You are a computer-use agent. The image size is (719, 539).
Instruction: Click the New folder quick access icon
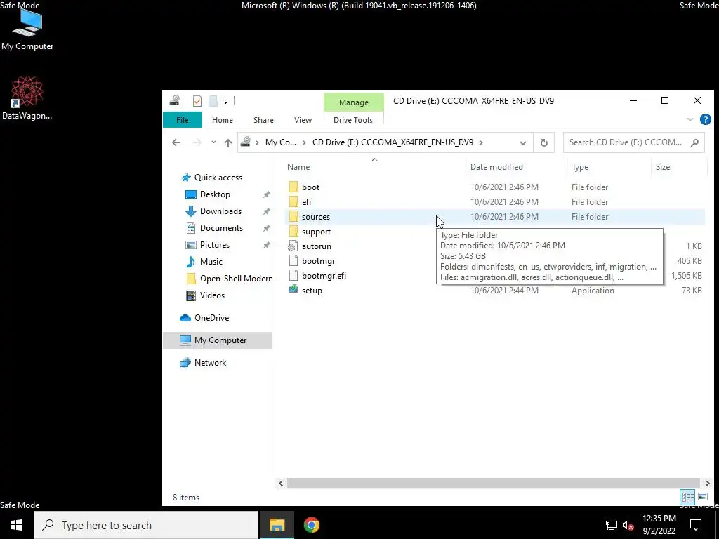(213, 101)
